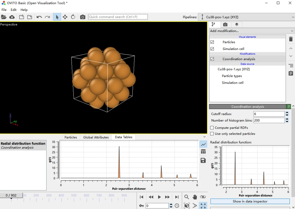Move modifier down in the pipeline
This screenshot has height=209, width=295.
(x=291, y=56)
